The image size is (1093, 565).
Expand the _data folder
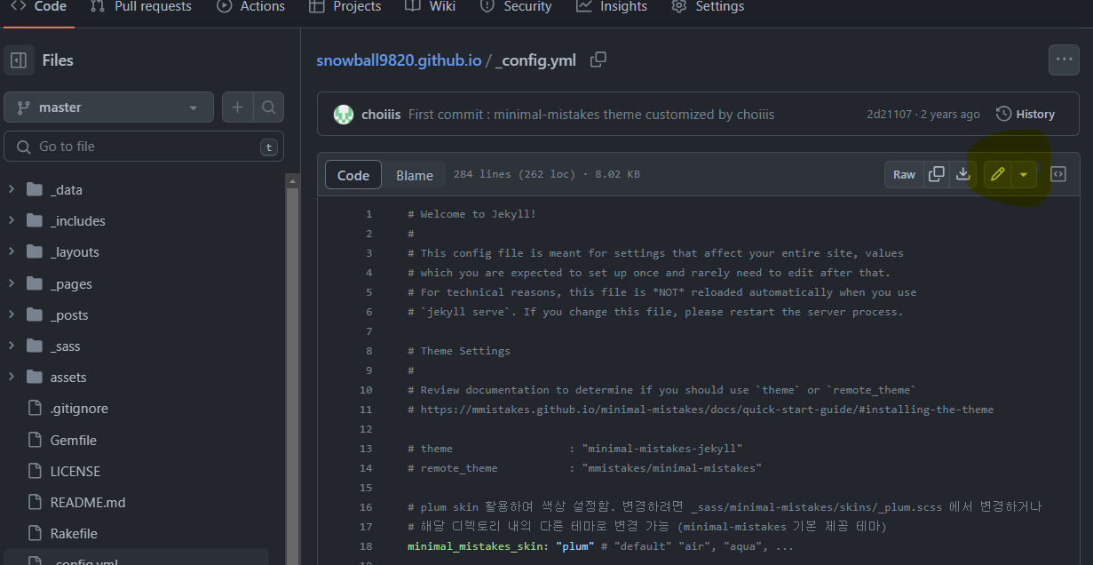click(11, 189)
